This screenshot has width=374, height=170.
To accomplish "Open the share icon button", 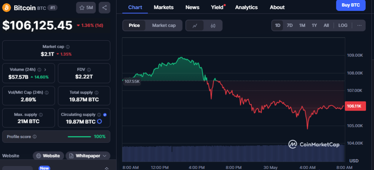I will pos(104,8).
